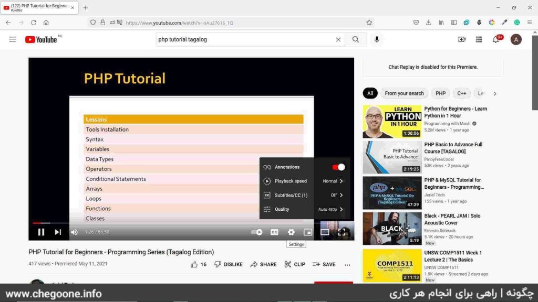The width and height of the screenshot is (538, 302).
Task: Select the PHP filter chip
Action: 441,93
